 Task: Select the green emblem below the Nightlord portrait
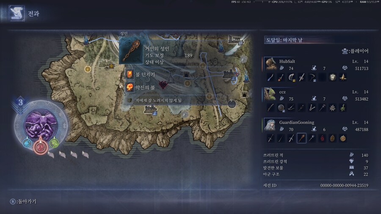(54, 143)
